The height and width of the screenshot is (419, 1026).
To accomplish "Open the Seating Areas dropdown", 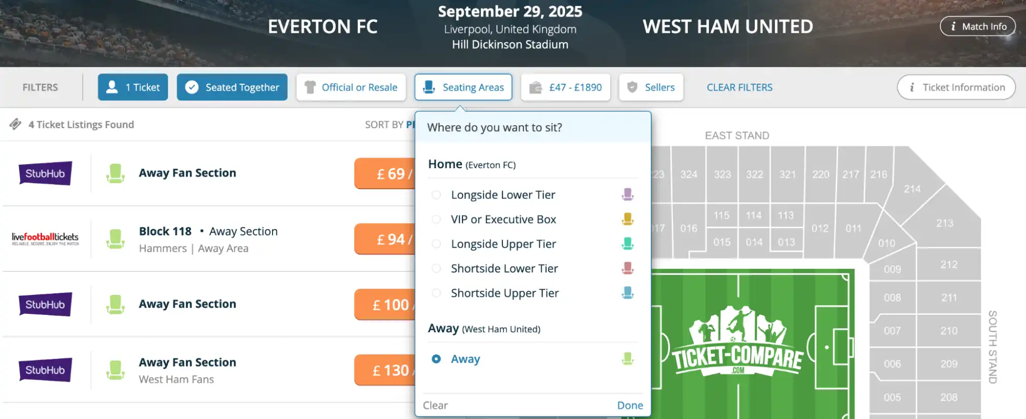I will point(463,87).
